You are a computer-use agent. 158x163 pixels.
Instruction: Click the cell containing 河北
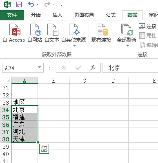pyautogui.click(x=24, y=132)
